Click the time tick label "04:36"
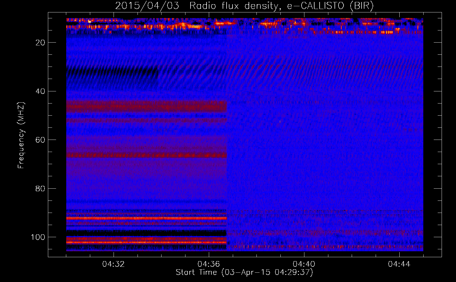Viewport: 456px width, 282px height. coord(209,264)
